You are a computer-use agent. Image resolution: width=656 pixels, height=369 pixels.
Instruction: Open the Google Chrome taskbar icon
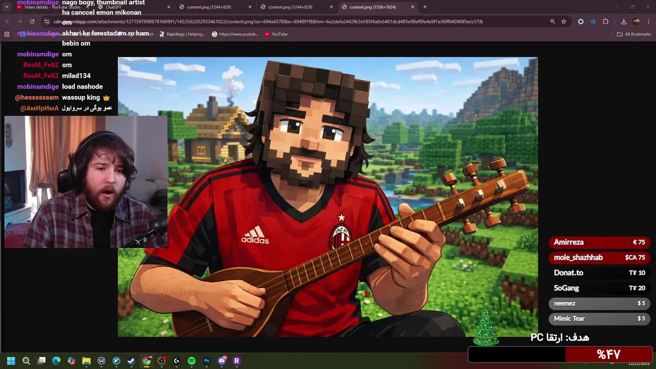(x=147, y=361)
